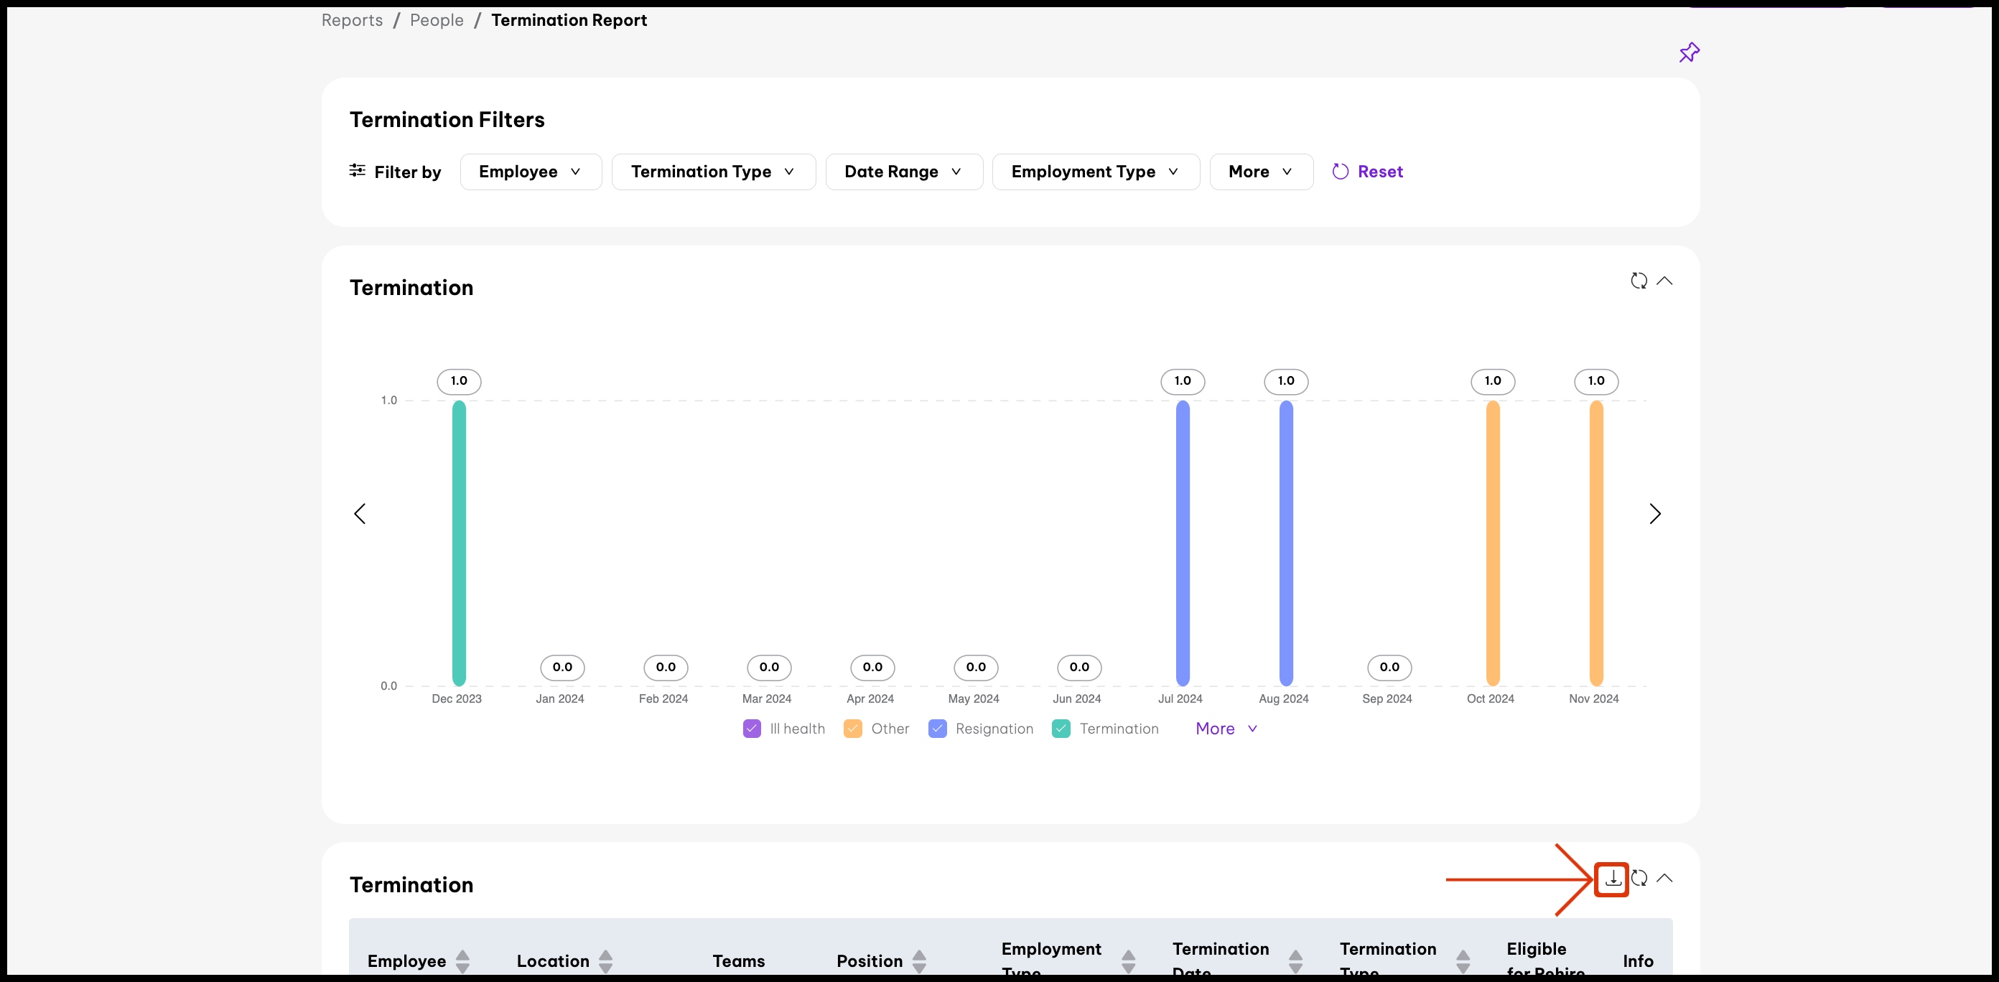Refresh the Termination chart panel
The width and height of the screenshot is (1999, 982).
tap(1638, 281)
